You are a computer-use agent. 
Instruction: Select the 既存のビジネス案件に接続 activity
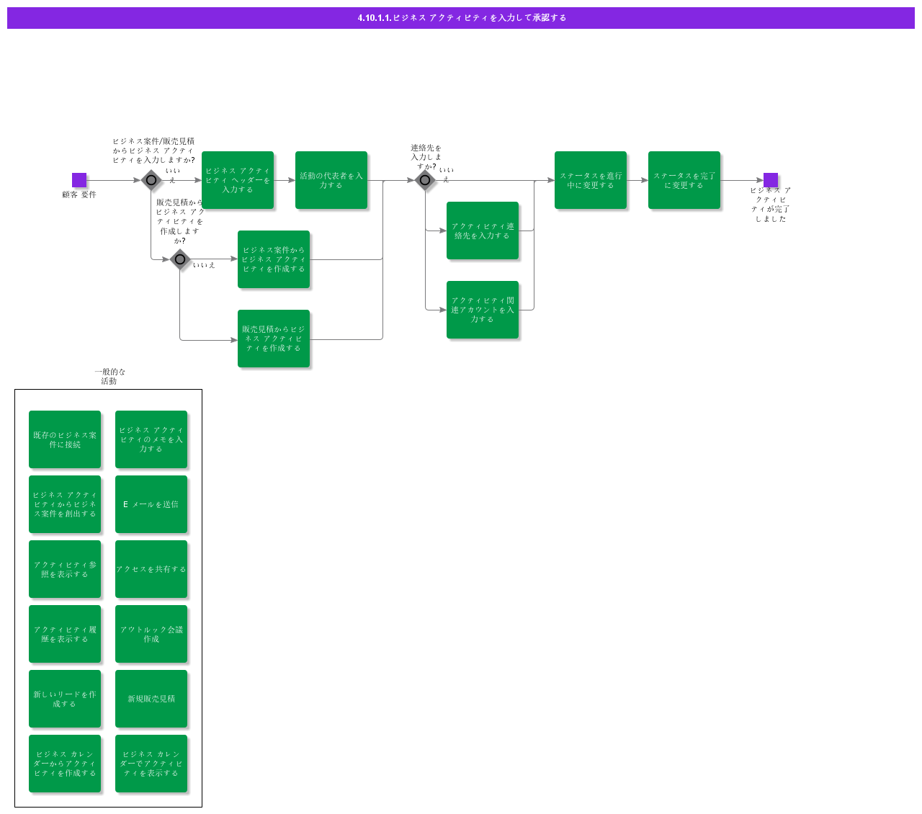65,439
